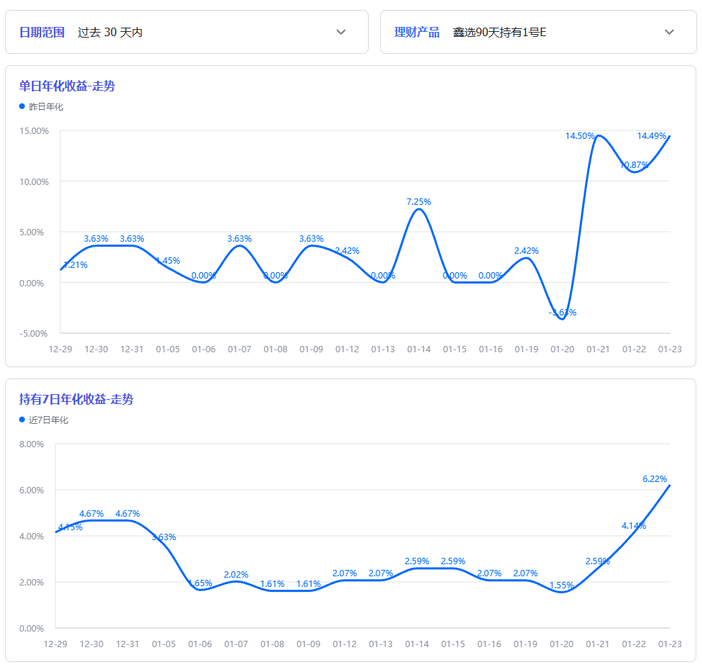Click 01-20 on daily chart axis
702x667 pixels.
562,349
